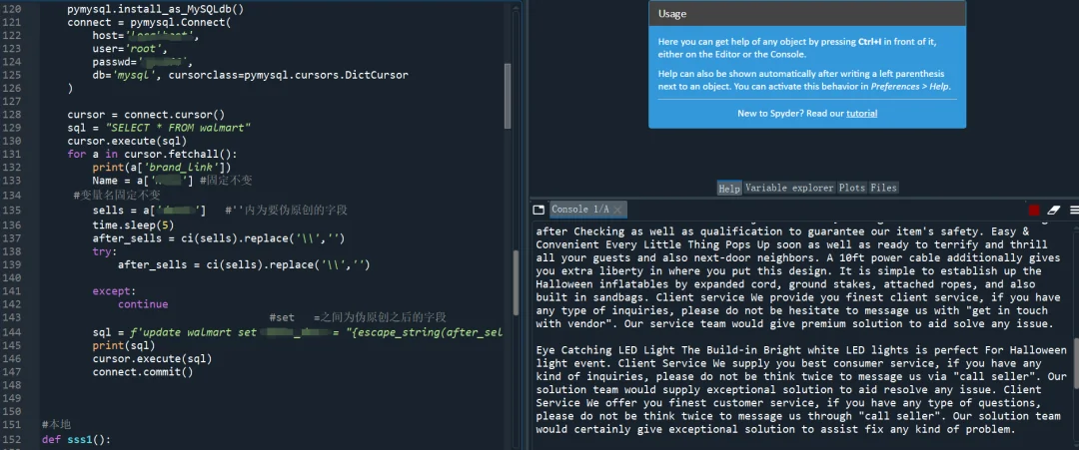Click the print(sql) line
1079x450 pixels.
(x=124, y=345)
